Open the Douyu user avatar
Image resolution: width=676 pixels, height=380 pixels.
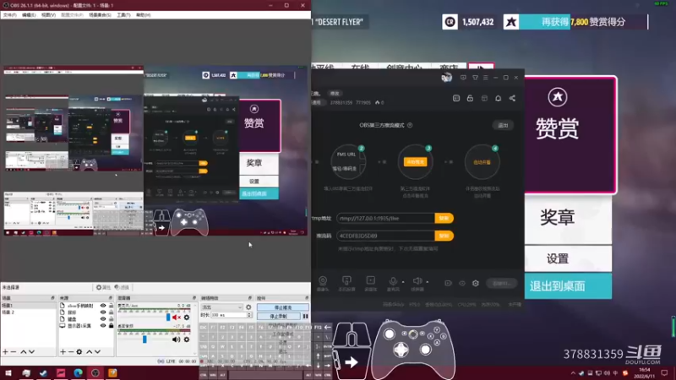[446, 78]
